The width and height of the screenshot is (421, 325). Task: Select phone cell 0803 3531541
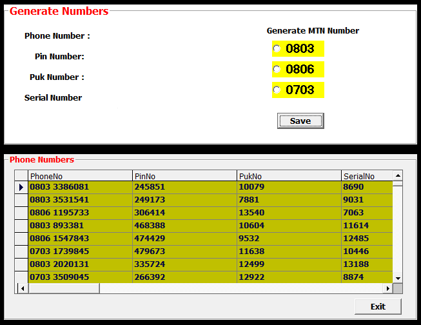81,200
